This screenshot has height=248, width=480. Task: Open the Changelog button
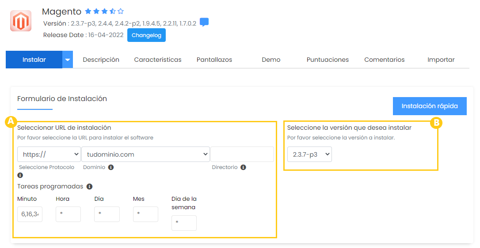coord(146,35)
